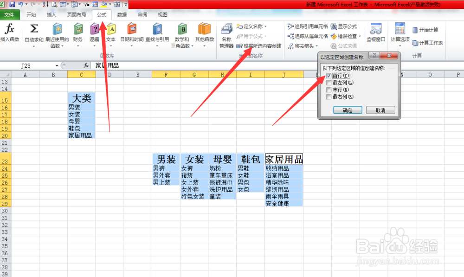Open the File (文件) tab

pyautogui.click(x=9, y=14)
